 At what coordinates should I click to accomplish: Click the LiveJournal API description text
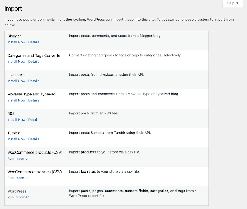(106, 74)
